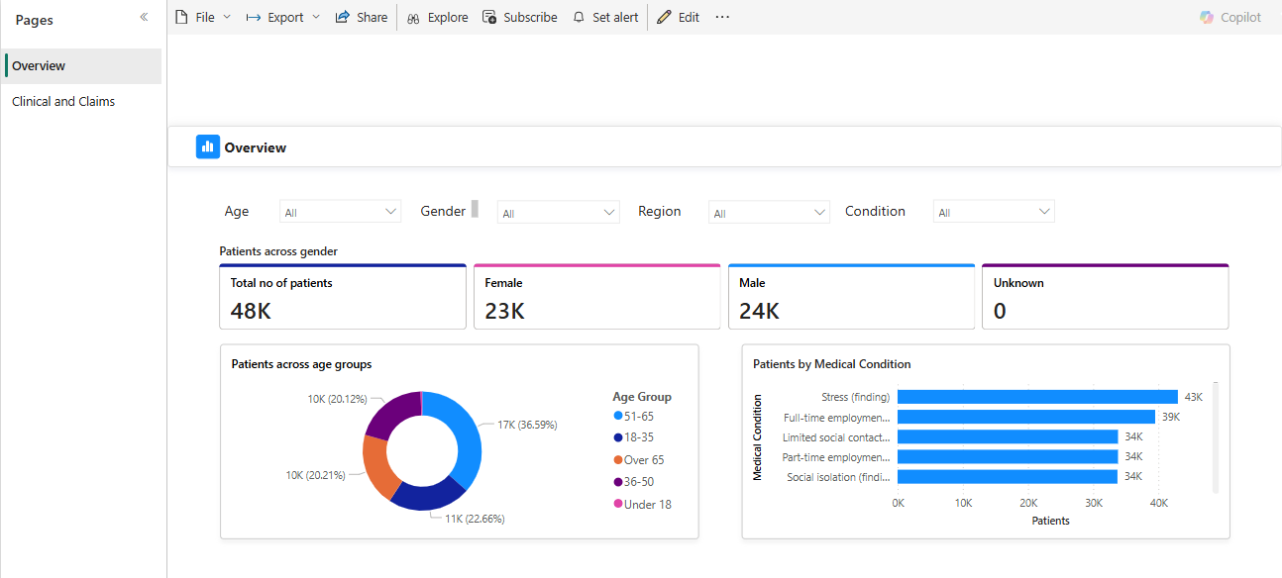Screen dimensions: 1282x578
Task: Expand the File menu chevron
Action: [227, 17]
